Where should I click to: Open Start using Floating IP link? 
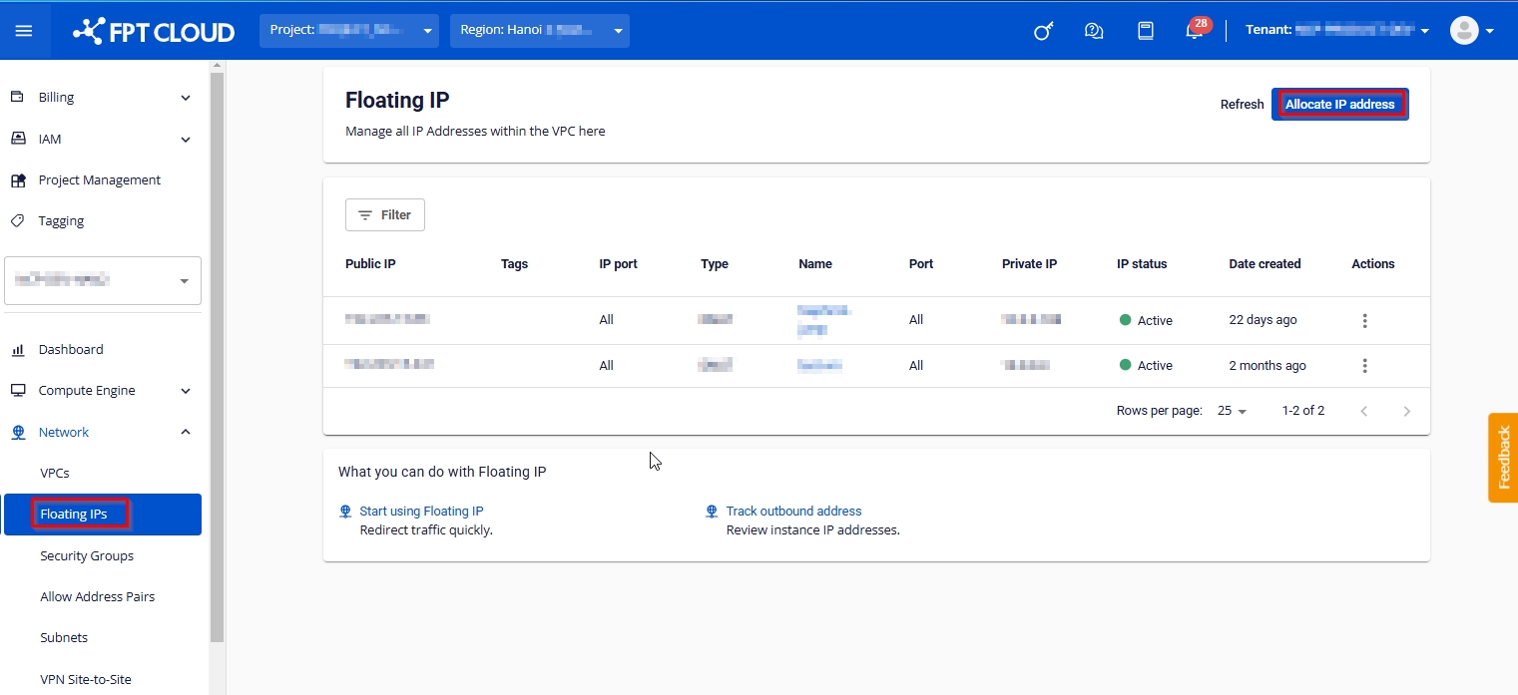[x=421, y=511]
